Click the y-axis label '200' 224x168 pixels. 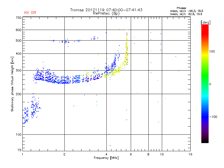(18, 94)
